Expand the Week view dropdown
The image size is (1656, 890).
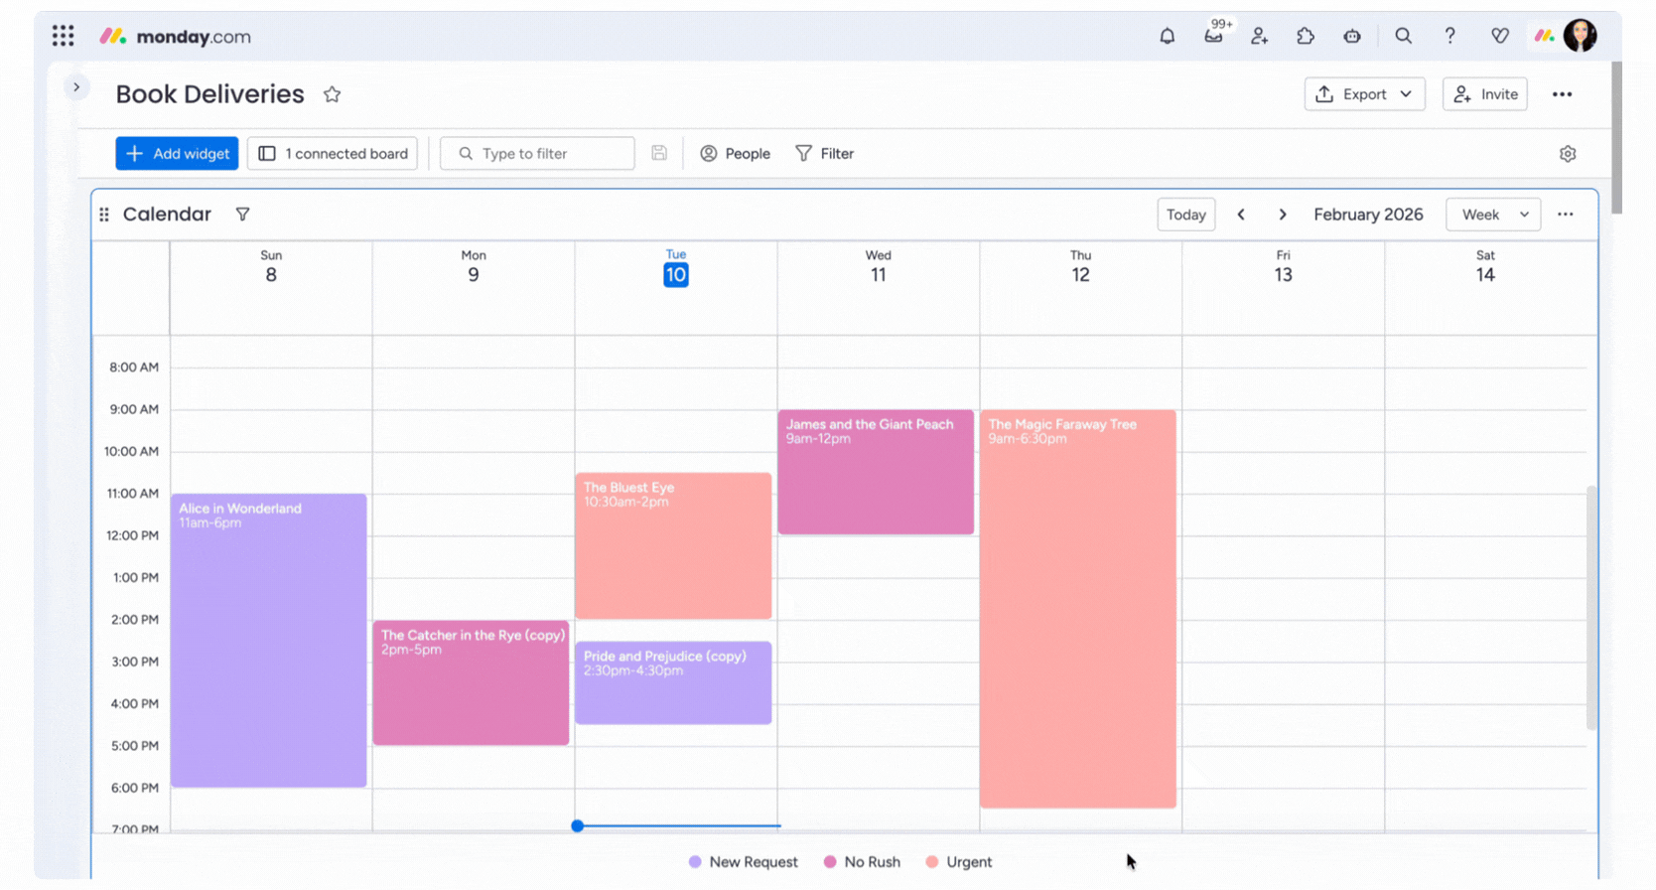pyautogui.click(x=1493, y=215)
